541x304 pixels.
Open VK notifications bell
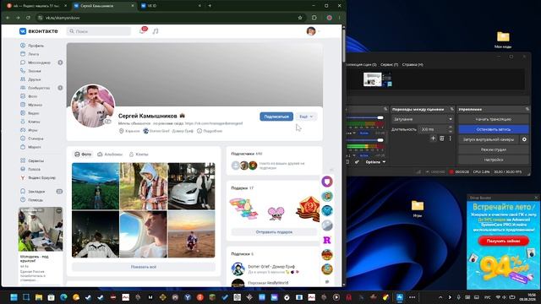[143, 31]
